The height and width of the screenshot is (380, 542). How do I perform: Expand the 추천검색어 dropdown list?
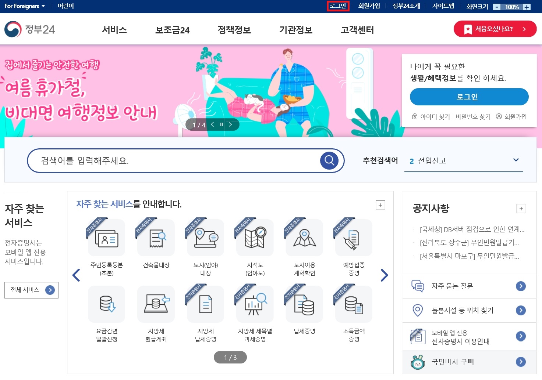click(516, 160)
